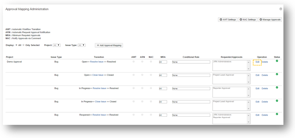Click green status icon for Open-Closed row

click(277, 74)
